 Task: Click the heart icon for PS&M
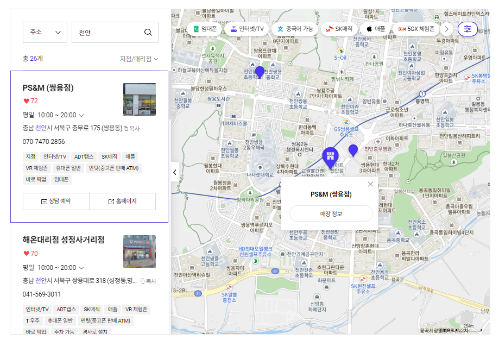click(27, 101)
